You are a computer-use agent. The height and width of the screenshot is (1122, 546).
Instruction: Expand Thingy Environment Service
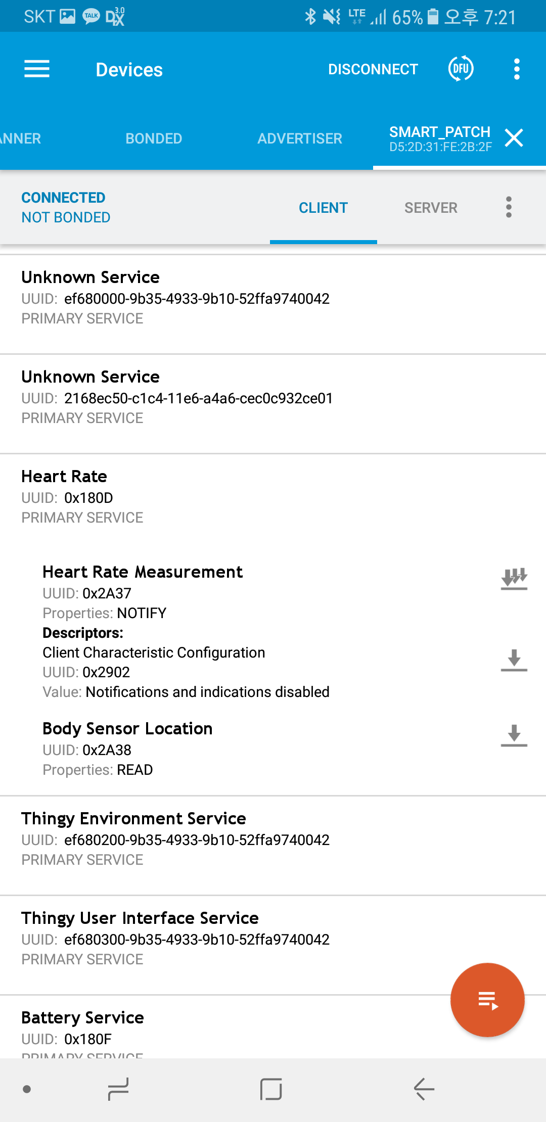coord(273,846)
